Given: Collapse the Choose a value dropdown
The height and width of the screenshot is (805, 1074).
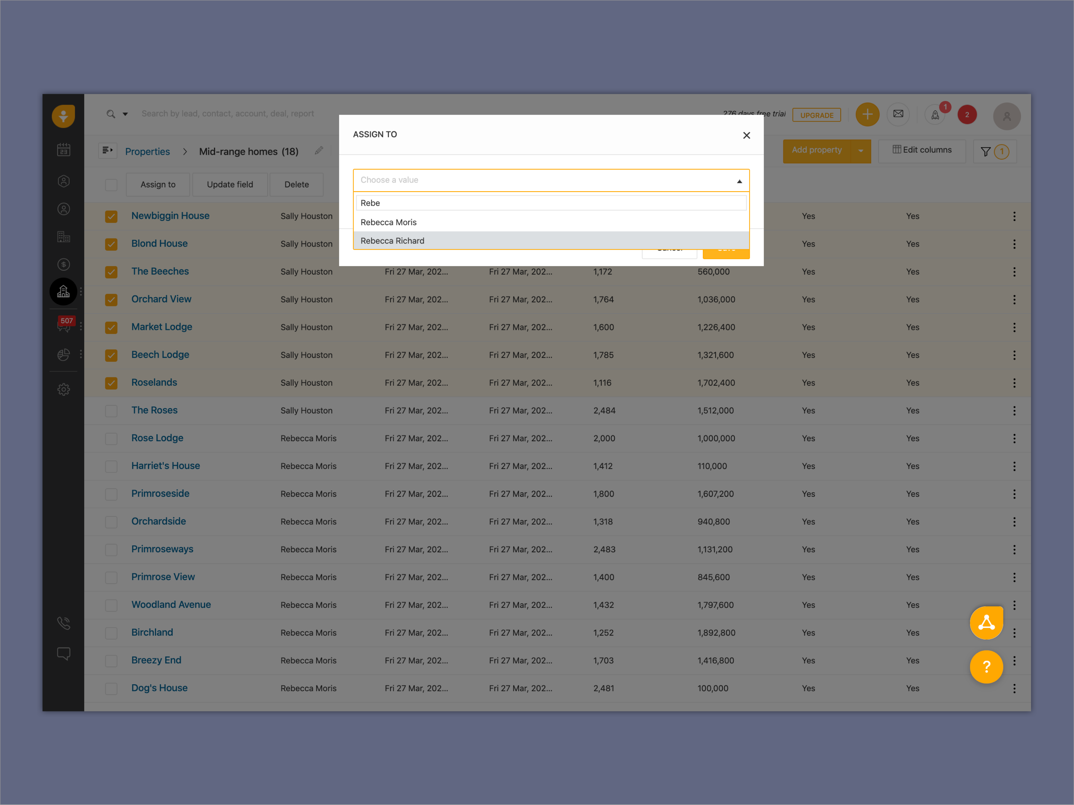Looking at the screenshot, I should [x=739, y=181].
